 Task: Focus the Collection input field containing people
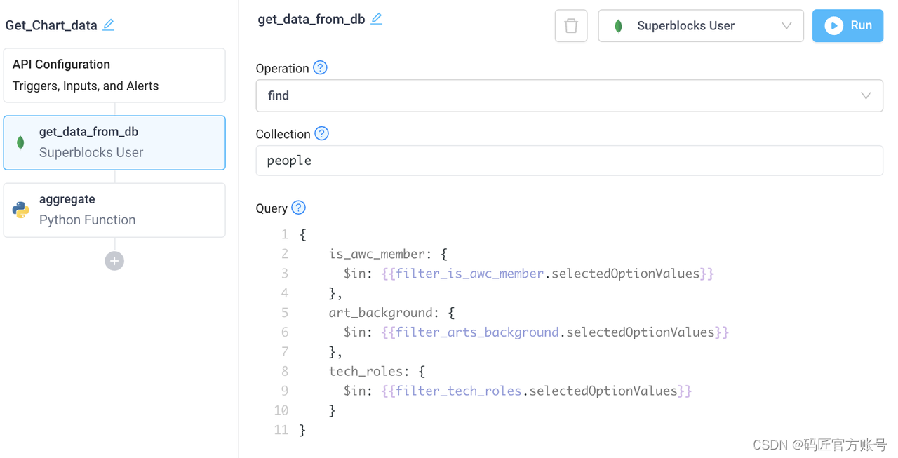pos(569,161)
